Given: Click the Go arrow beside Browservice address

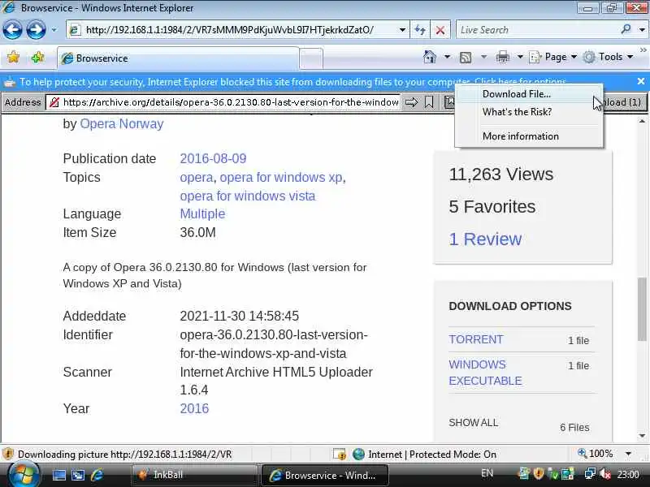Looking at the screenshot, I should [x=411, y=102].
